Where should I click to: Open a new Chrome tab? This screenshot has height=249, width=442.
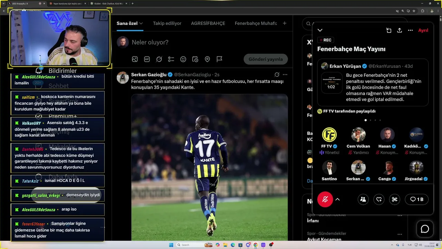pos(133,3)
